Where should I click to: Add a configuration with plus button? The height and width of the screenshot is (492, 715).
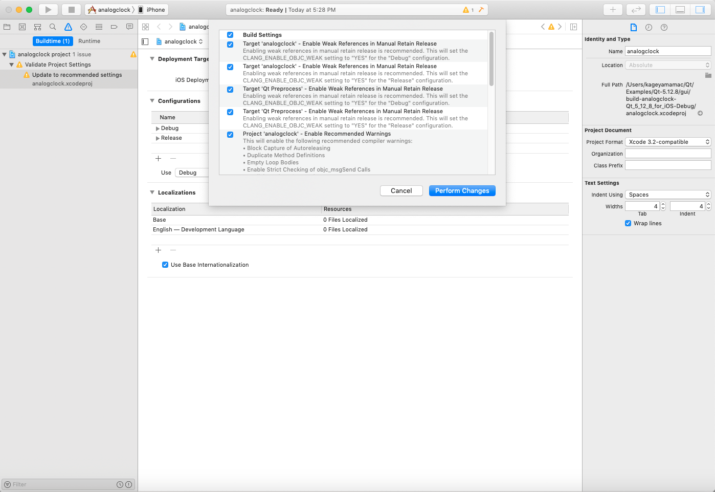tap(159, 159)
